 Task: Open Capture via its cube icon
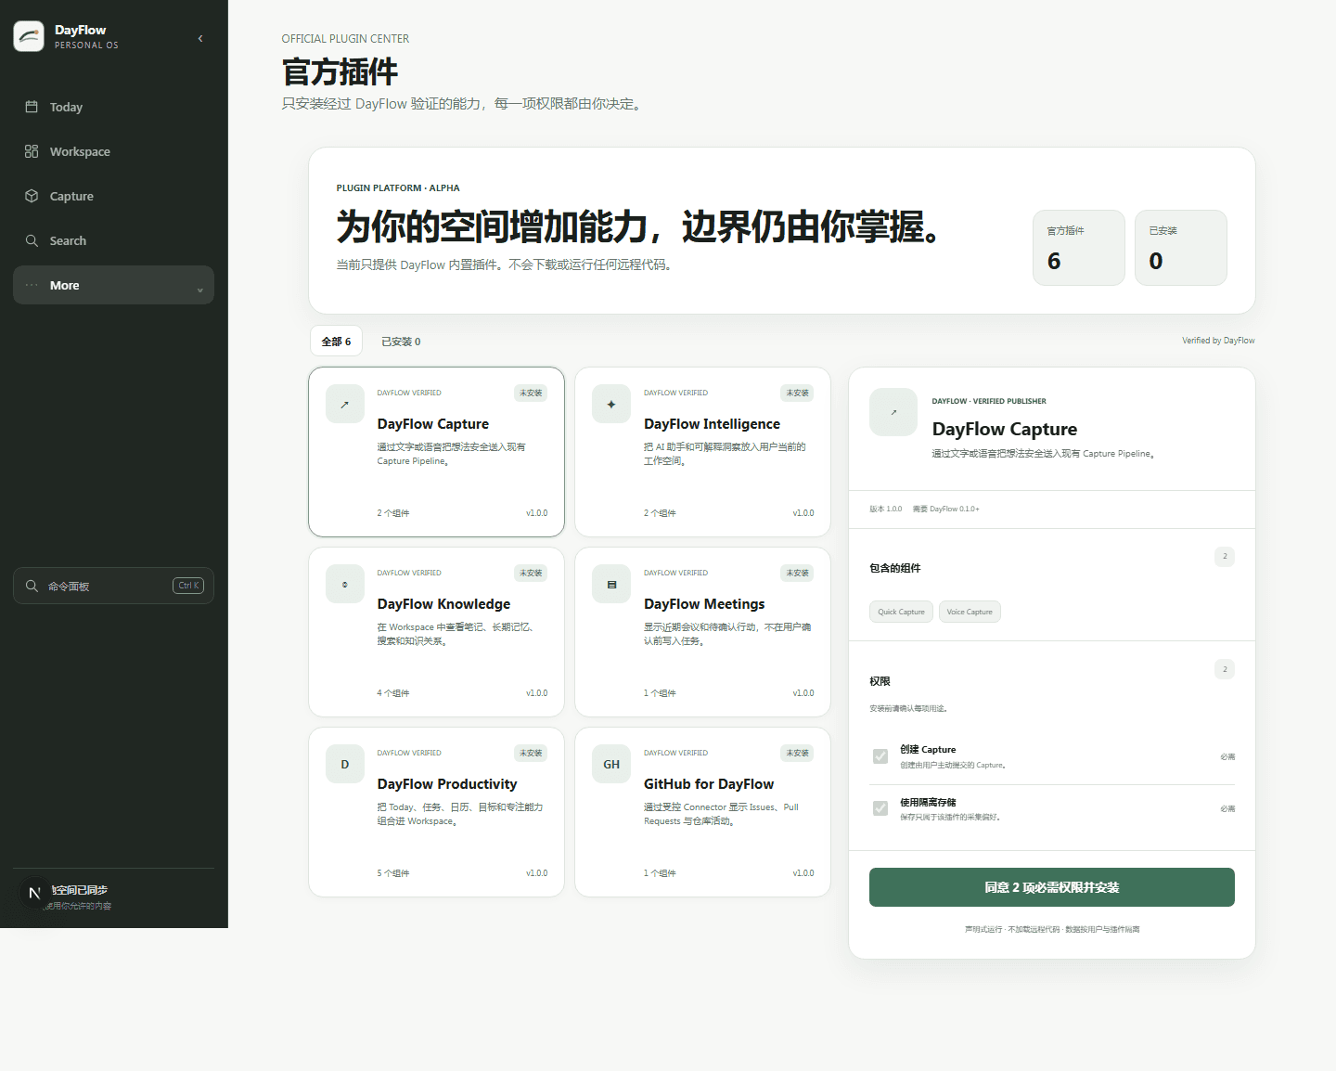(32, 196)
